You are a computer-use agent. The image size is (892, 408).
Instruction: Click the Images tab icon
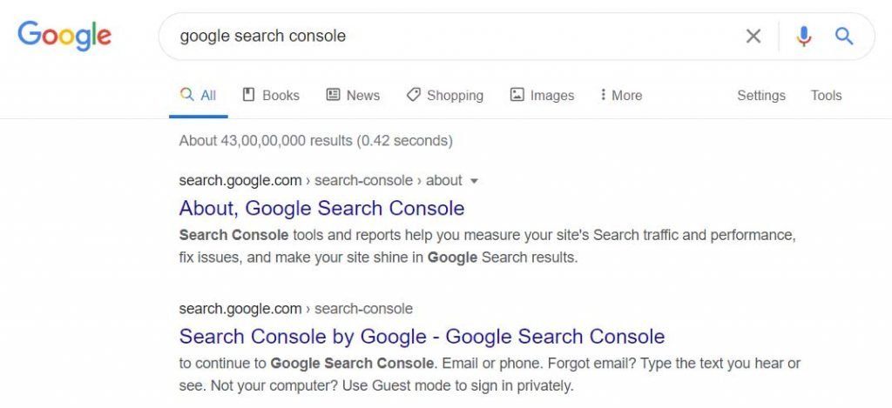[517, 95]
